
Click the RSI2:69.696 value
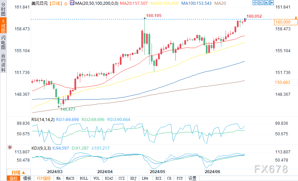pos(93,120)
